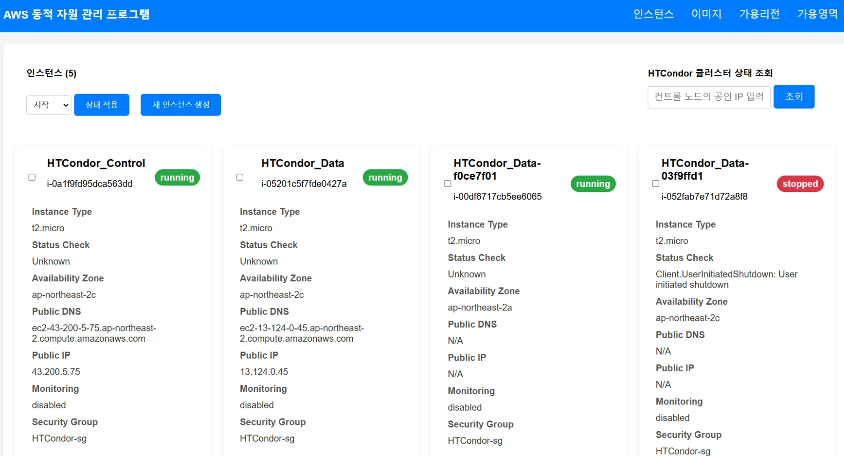Click the HTCondor_Data-f0ce7f01 card title
Viewport: 844px width, 456px height.
click(497, 169)
